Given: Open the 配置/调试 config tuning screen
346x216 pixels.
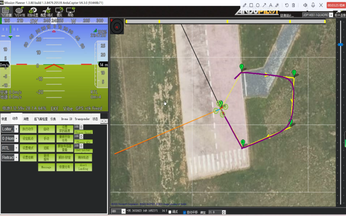Looking at the screenshot, I should click(46, 12).
